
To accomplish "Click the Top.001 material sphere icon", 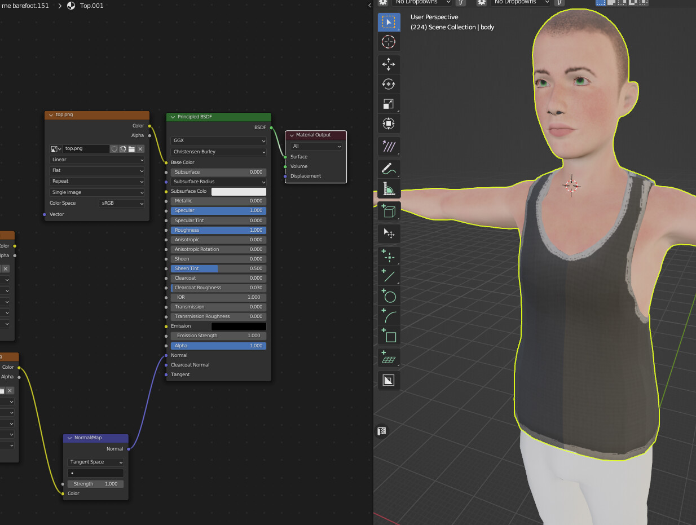I will point(71,6).
